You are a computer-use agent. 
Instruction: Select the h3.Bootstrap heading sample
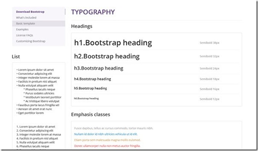pyautogui.click(x=99, y=68)
